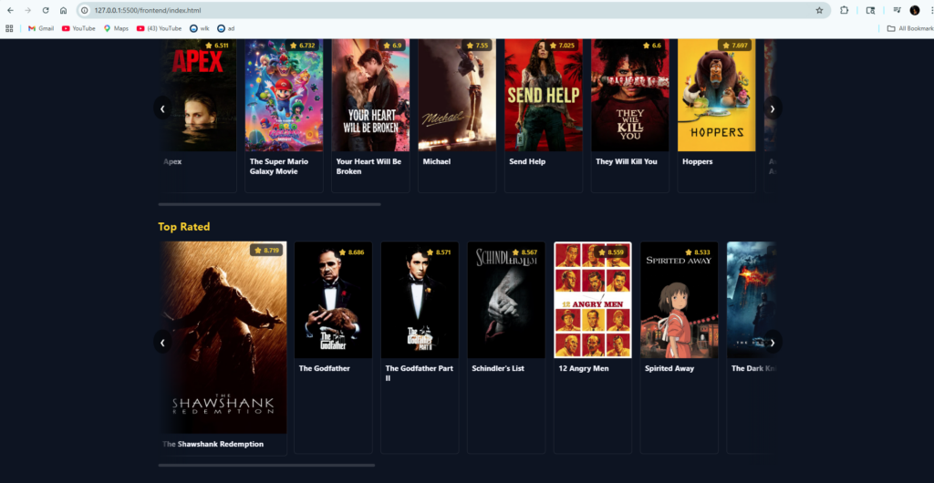Select the Hoppers movie poster
Image resolution: width=934 pixels, height=483 pixels.
point(717,95)
